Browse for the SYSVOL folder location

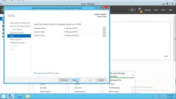point(104,35)
